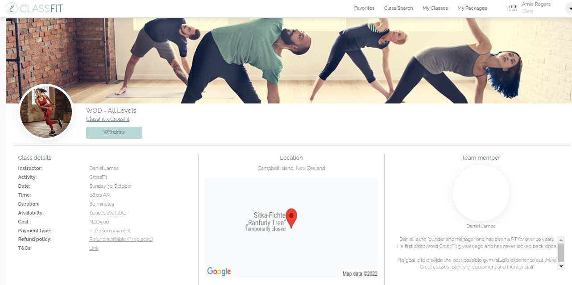Screen dimensions: 572x285
Task: Open My Packages page
Action: (472, 8)
